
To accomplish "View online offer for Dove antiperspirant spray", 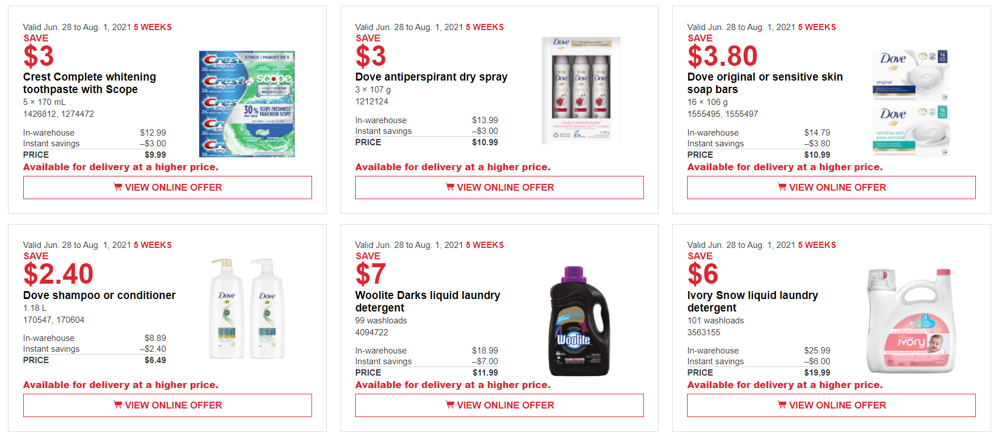I will (505, 187).
